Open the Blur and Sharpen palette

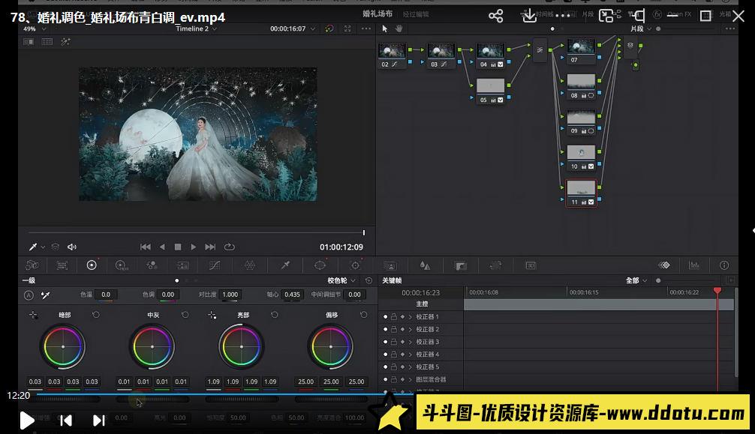pos(425,265)
